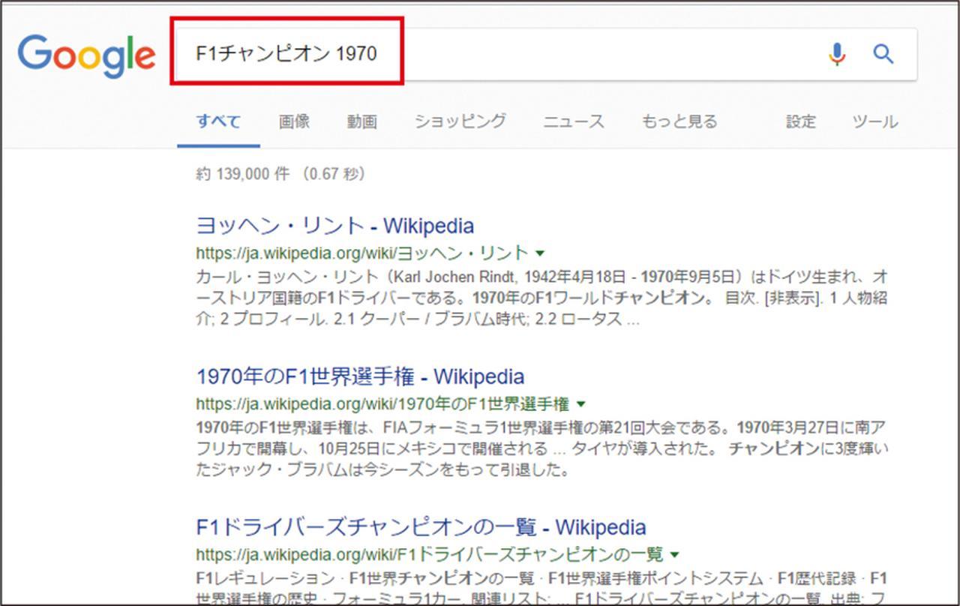The height and width of the screenshot is (606, 960).
Task: Click the snippet mentioning FIAフォーミュラ1世界選手権の第21回大会
Action: tap(541, 449)
